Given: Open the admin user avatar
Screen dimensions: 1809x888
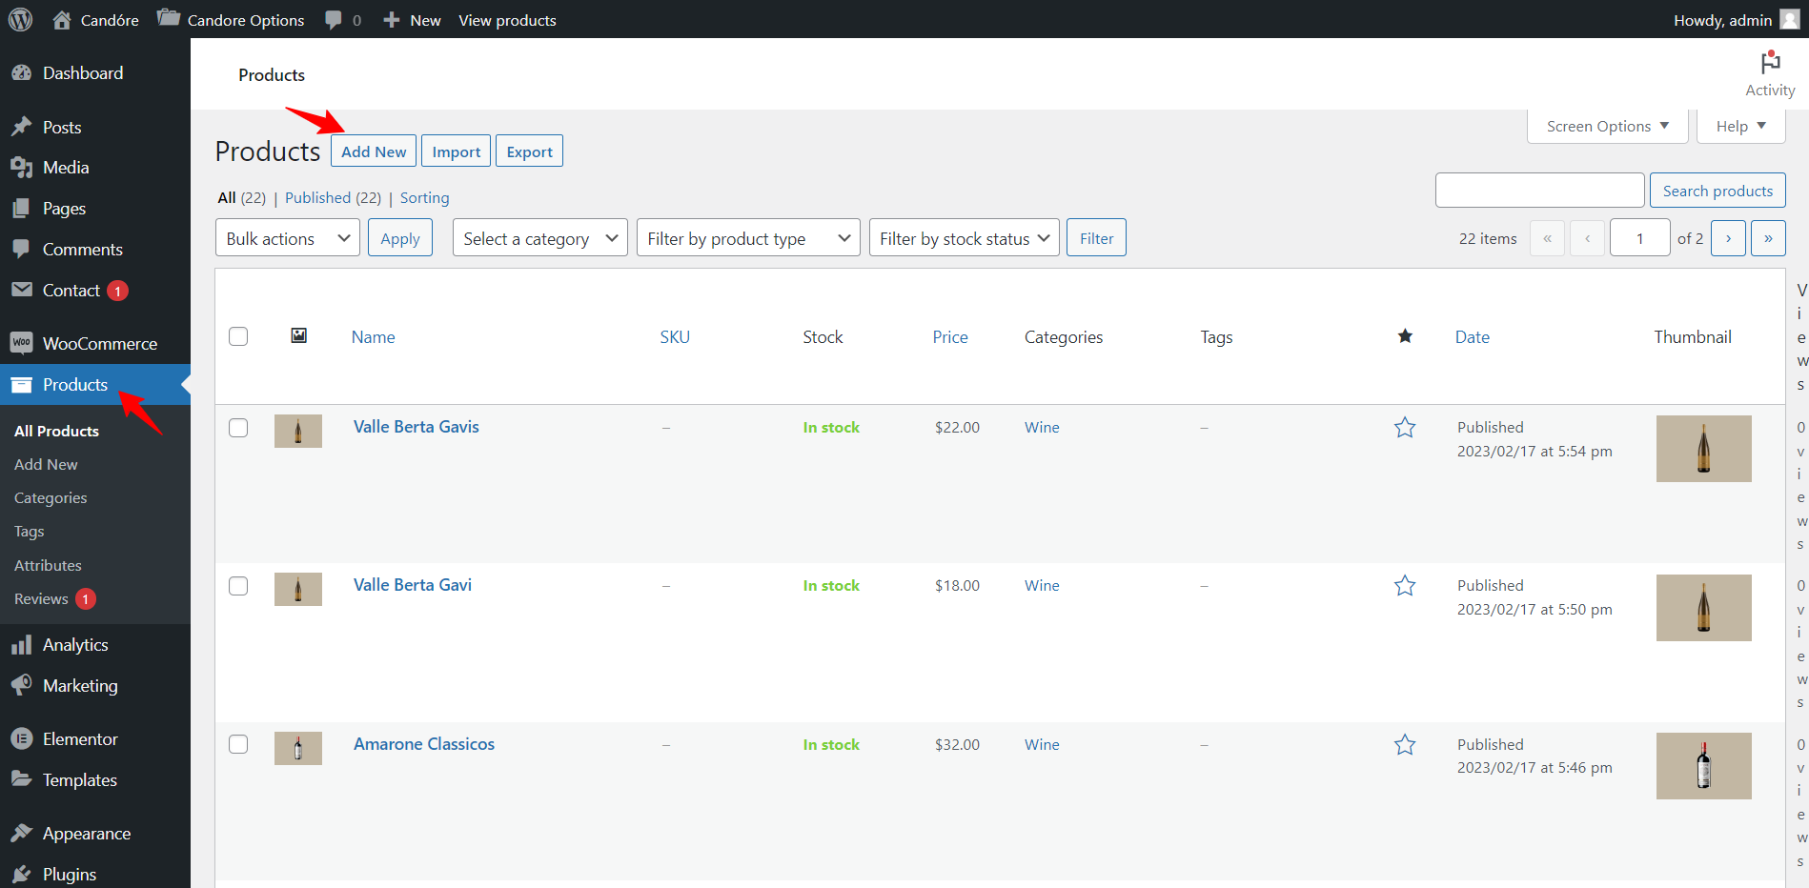Looking at the screenshot, I should pos(1790,19).
